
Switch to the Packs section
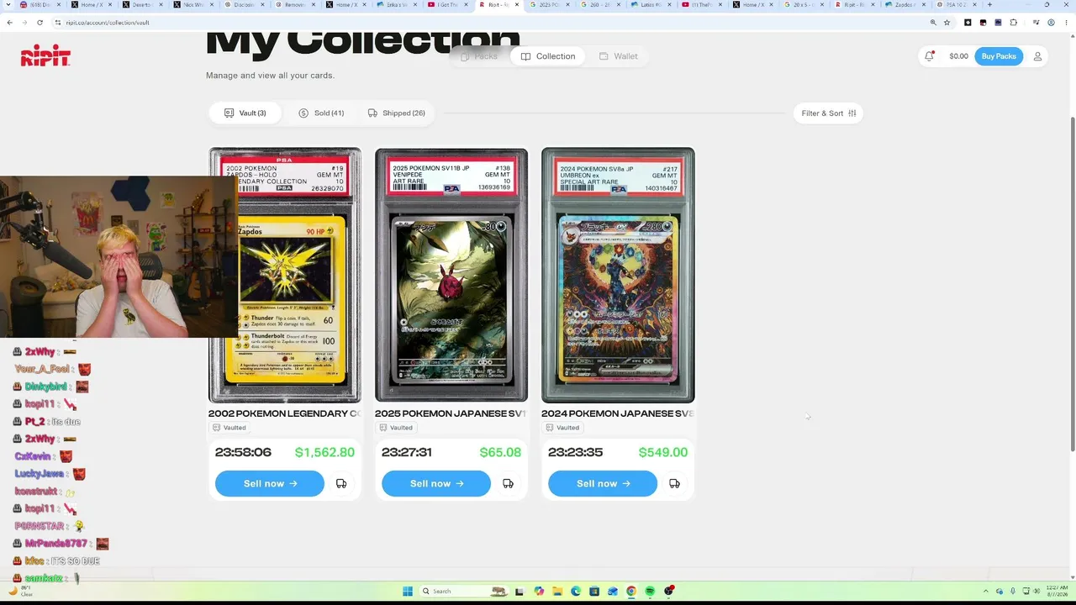pyautogui.click(x=479, y=56)
